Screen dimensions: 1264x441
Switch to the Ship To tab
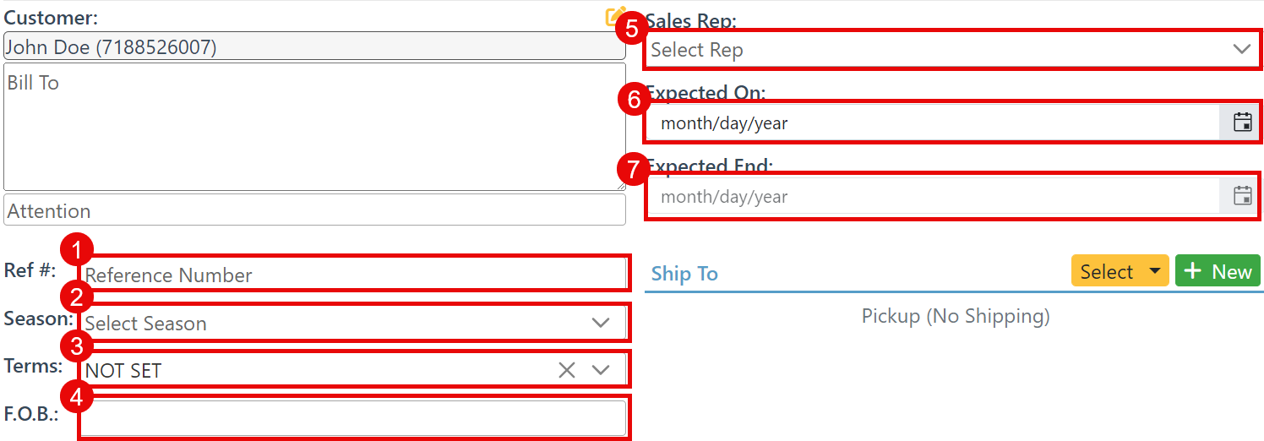click(684, 274)
